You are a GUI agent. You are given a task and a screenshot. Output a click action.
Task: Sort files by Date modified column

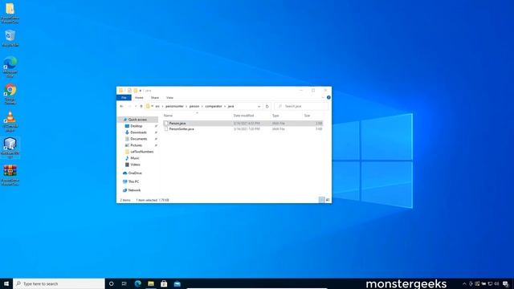[243, 116]
